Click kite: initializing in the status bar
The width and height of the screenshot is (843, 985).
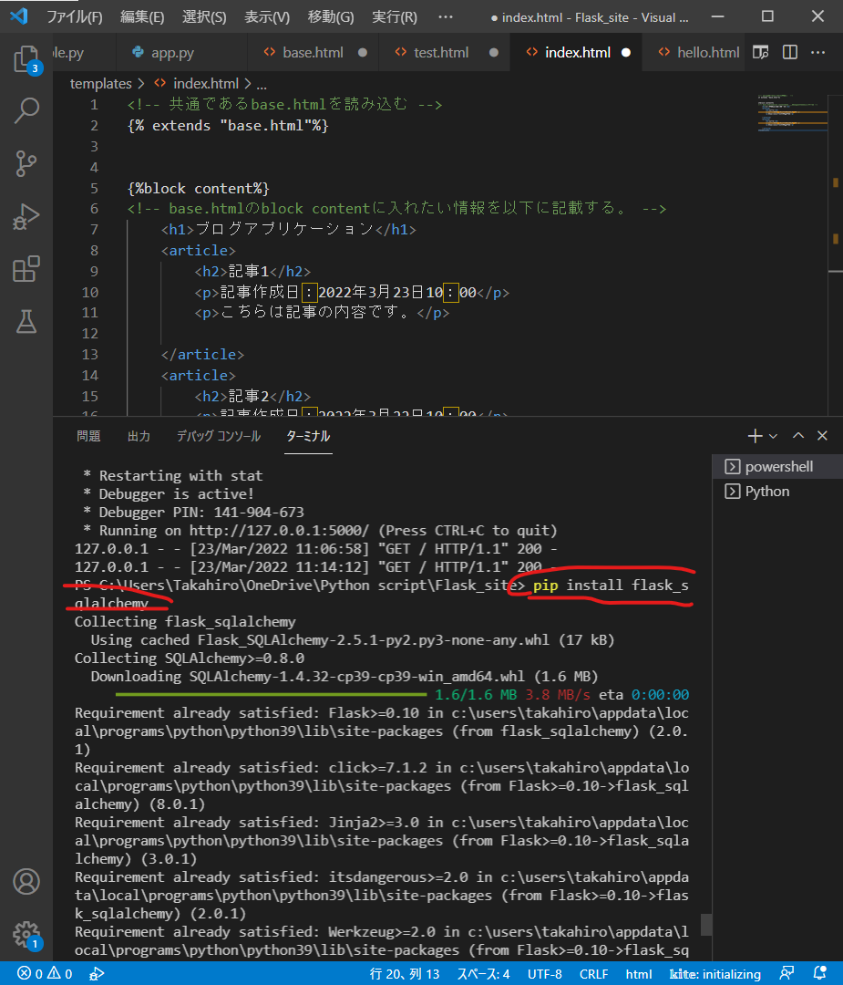(715, 973)
